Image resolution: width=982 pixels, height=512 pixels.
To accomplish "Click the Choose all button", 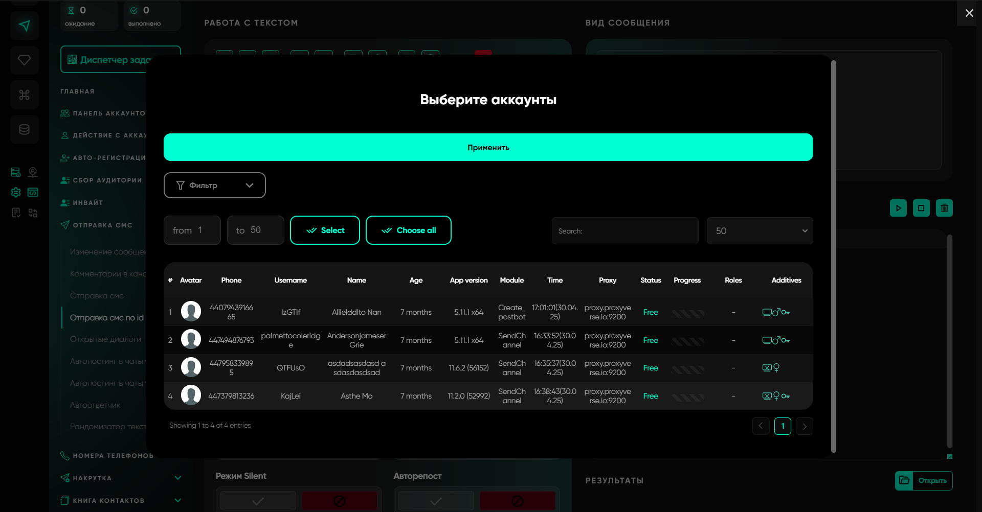I will click(408, 230).
